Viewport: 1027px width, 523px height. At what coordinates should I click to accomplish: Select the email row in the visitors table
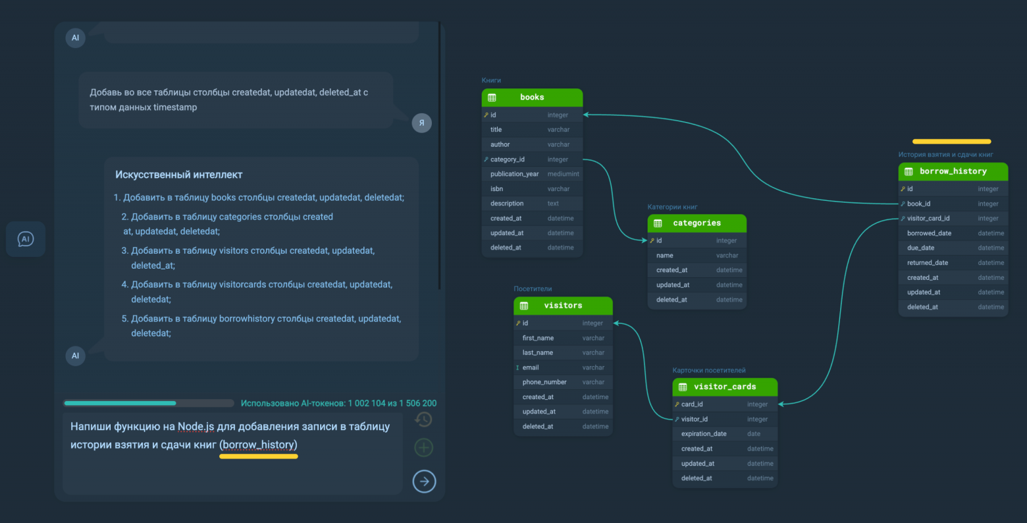coord(563,367)
